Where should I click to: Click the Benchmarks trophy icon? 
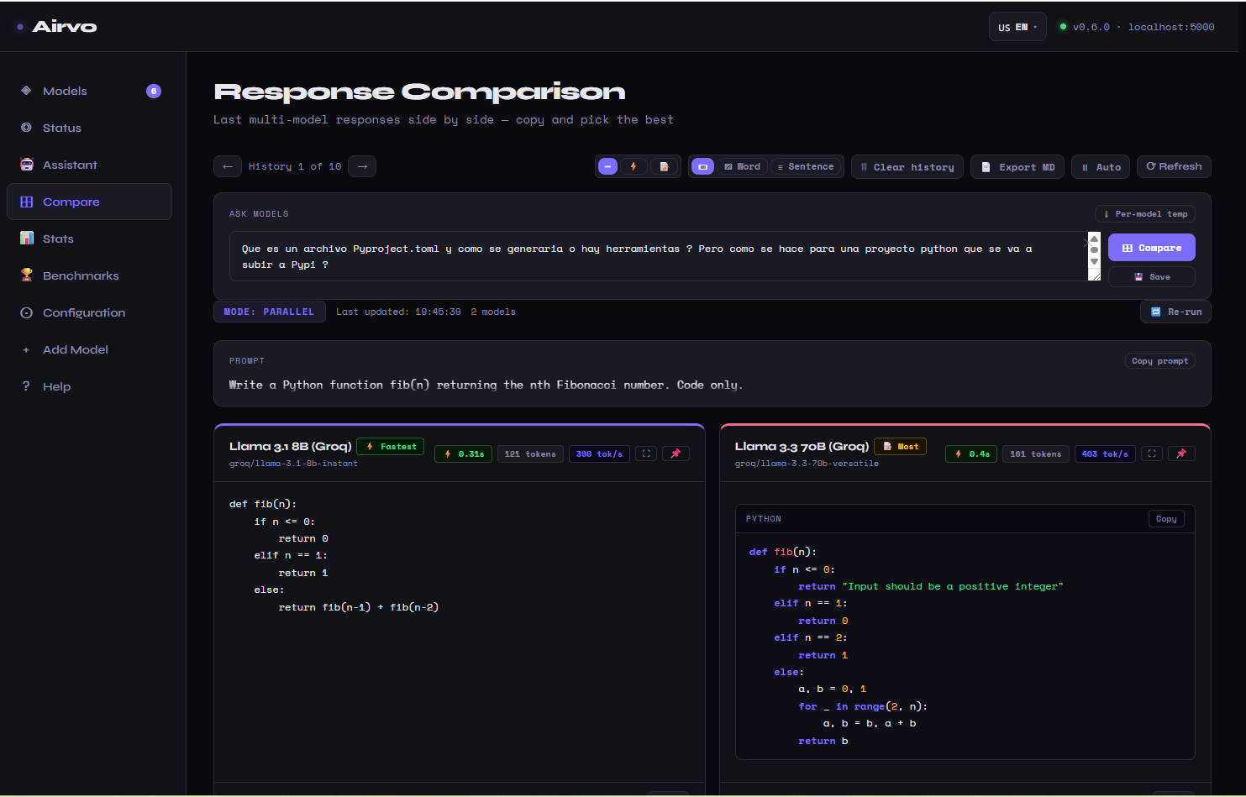point(26,275)
